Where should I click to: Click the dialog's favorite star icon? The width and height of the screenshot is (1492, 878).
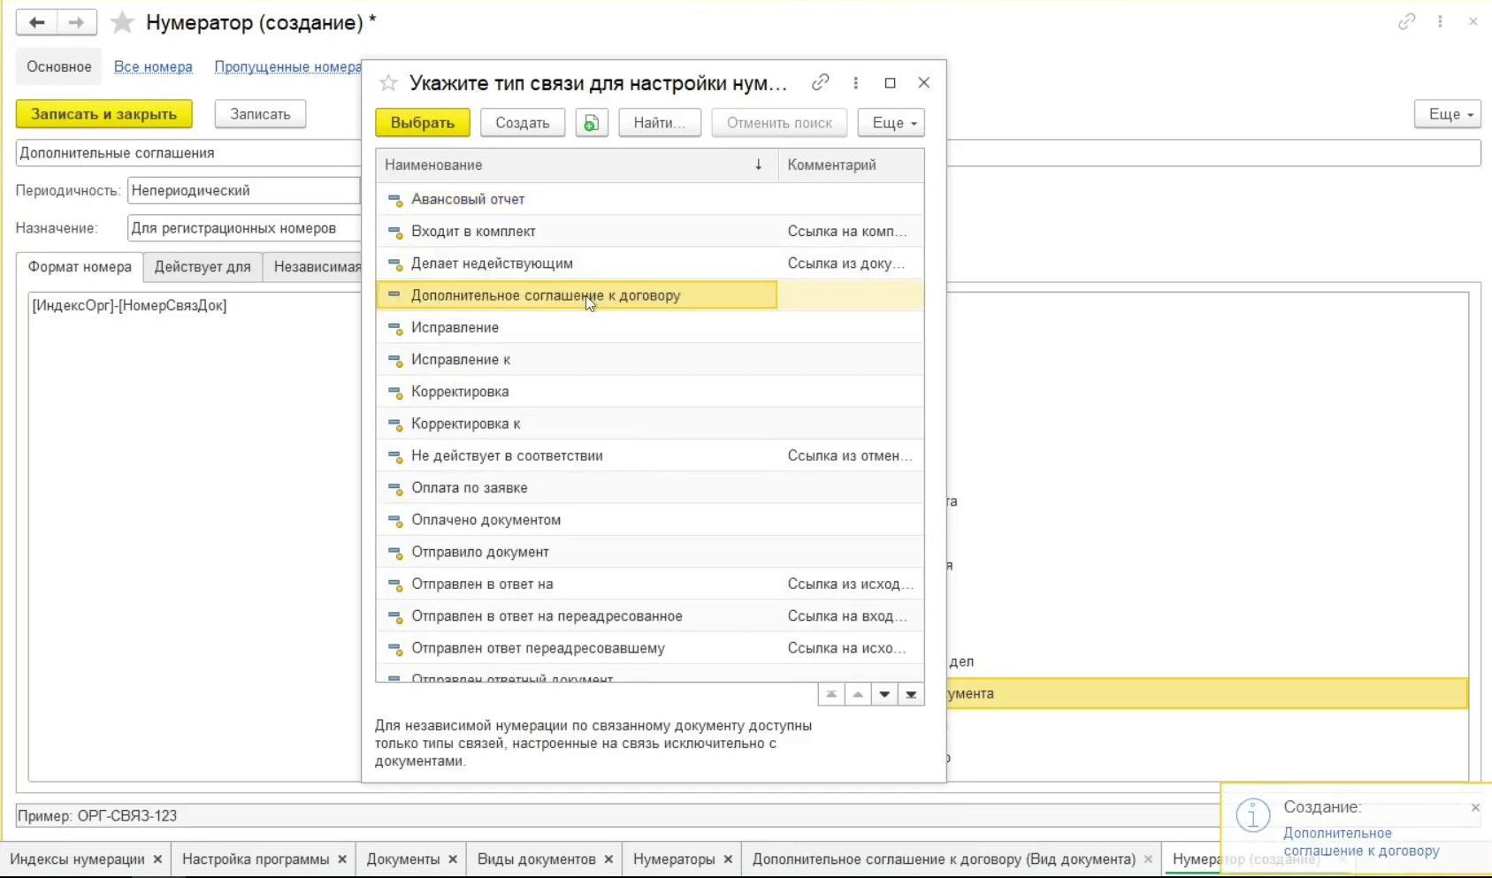388,83
